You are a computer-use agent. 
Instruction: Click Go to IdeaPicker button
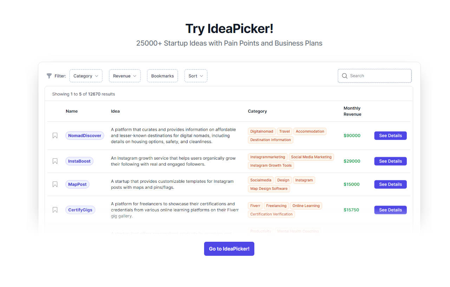click(x=229, y=249)
